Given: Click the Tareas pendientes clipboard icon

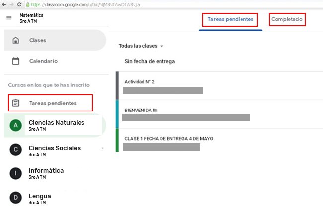Looking at the screenshot, I should coord(16,103).
